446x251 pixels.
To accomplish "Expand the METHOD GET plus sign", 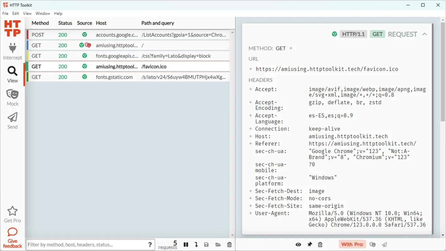I will click(291, 48).
